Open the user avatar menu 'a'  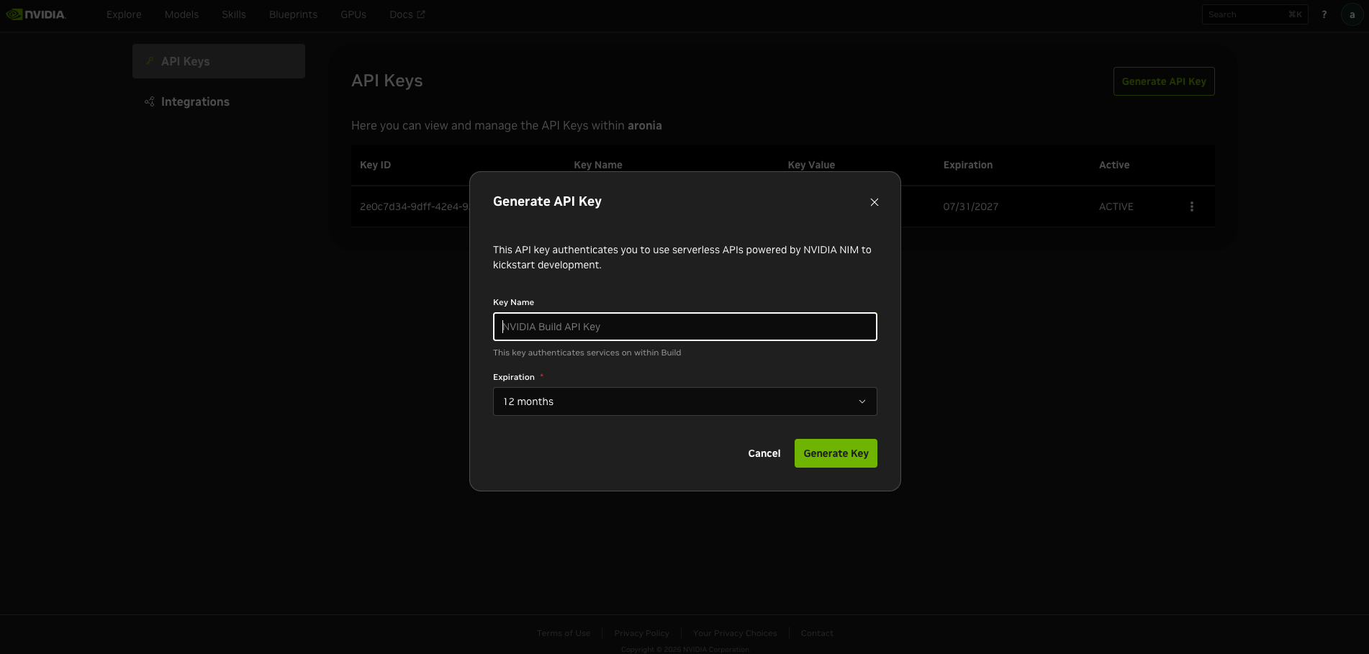[1352, 14]
